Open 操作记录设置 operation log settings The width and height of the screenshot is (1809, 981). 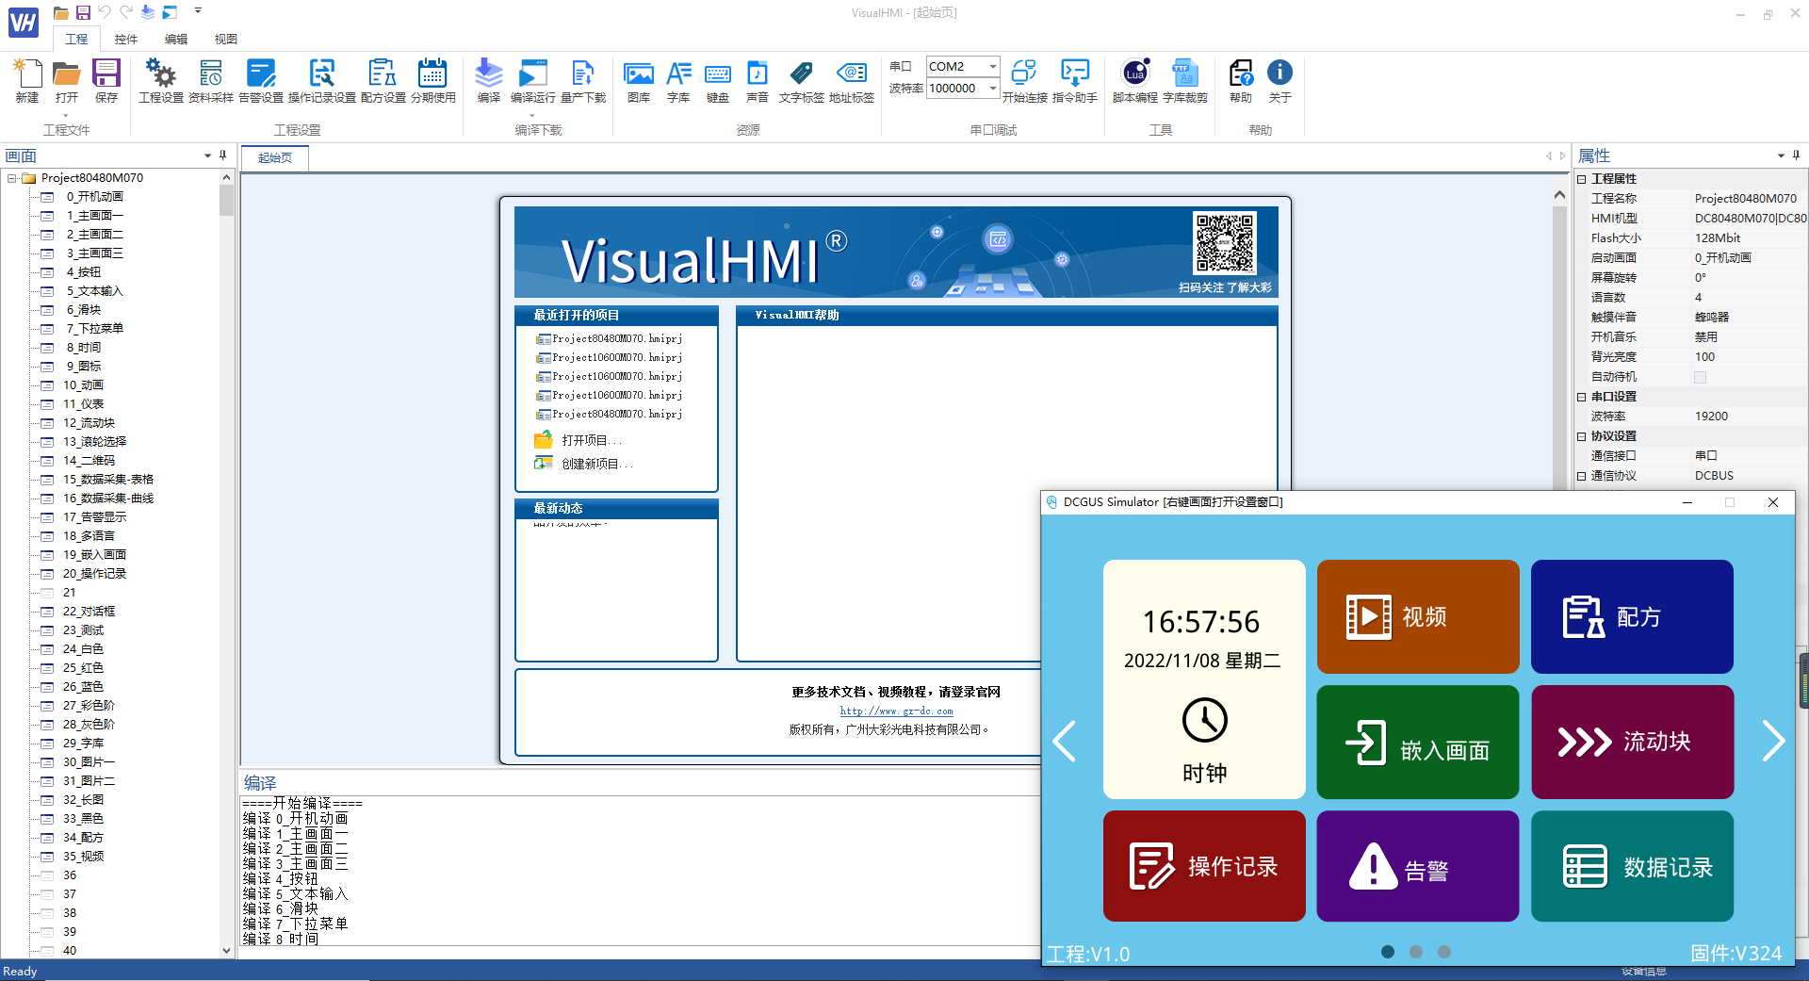322,80
